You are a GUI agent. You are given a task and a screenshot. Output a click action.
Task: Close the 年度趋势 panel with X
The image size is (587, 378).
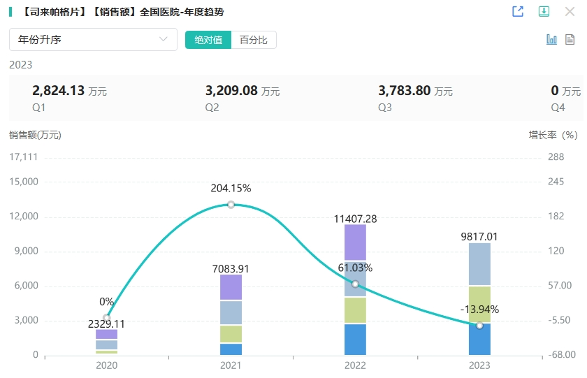pos(570,12)
